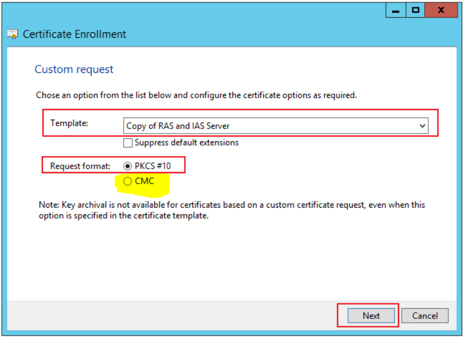Click the Cancel button
The height and width of the screenshot is (339, 465).
pyautogui.click(x=425, y=315)
